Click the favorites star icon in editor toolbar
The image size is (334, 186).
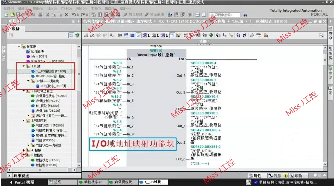[178, 36]
